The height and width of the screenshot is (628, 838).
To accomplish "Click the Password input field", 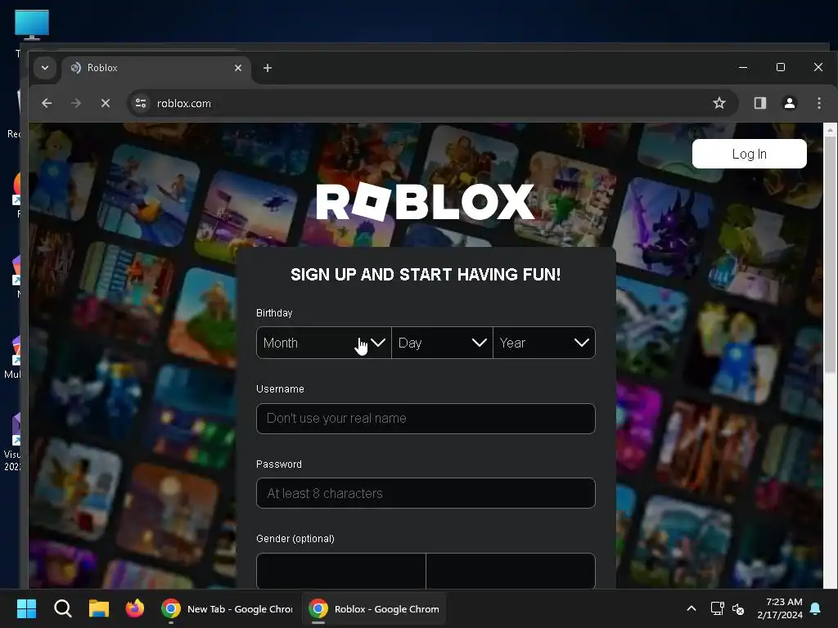I will pyautogui.click(x=426, y=493).
